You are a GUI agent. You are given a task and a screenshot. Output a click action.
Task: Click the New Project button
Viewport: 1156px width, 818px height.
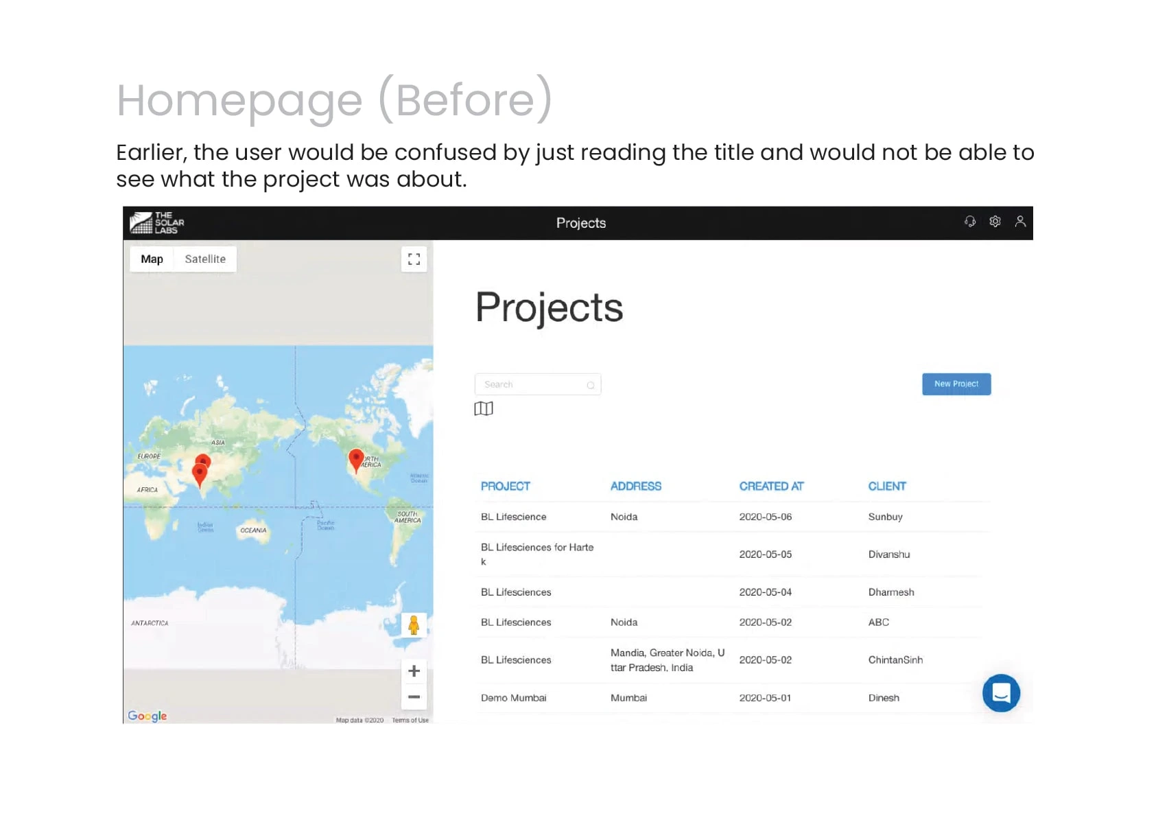[956, 384]
